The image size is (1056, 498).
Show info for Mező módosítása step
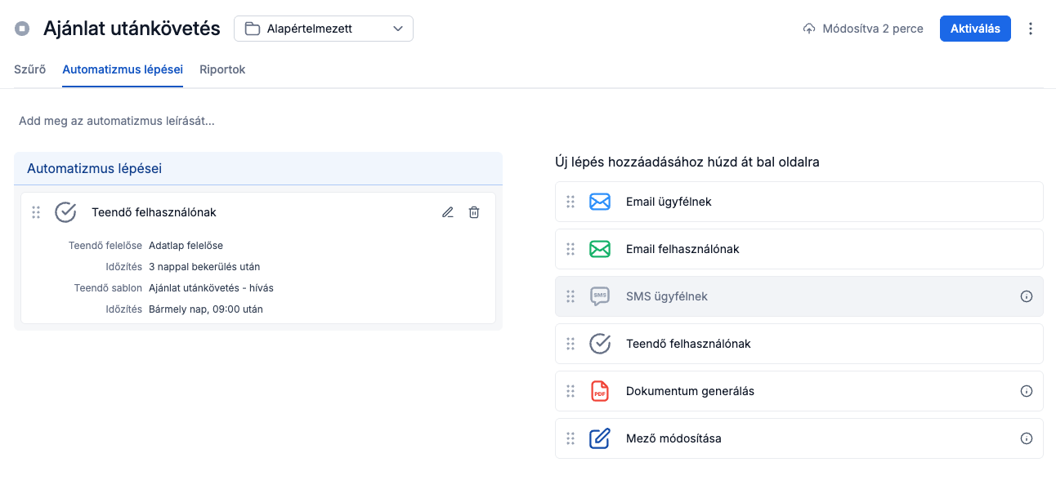(x=1027, y=438)
